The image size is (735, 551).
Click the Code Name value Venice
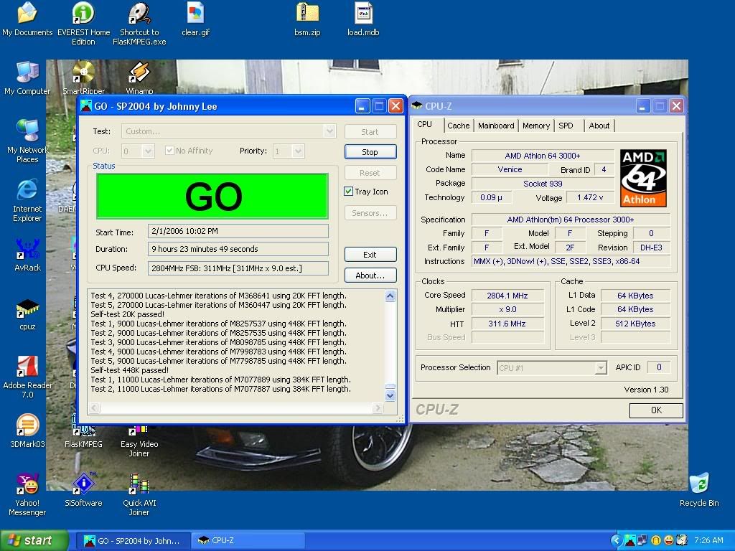pyautogui.click(x=510, y=169)
